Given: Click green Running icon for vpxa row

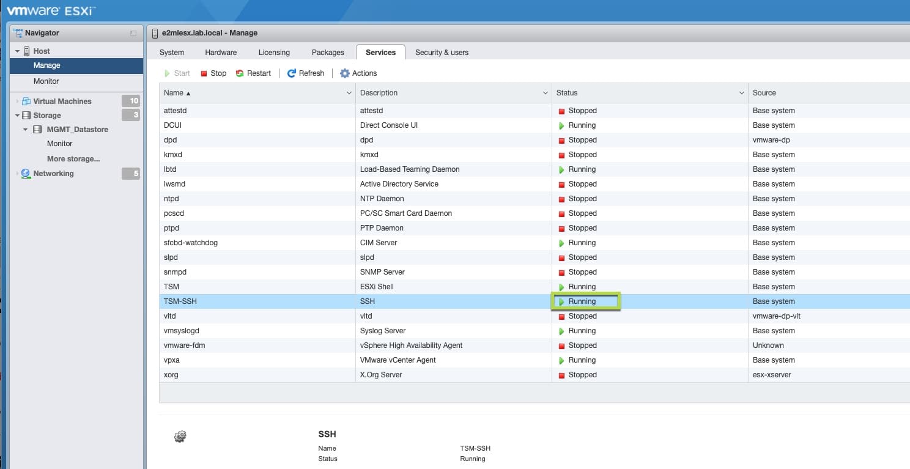Looking at the screenshot, I should (561, 360).
